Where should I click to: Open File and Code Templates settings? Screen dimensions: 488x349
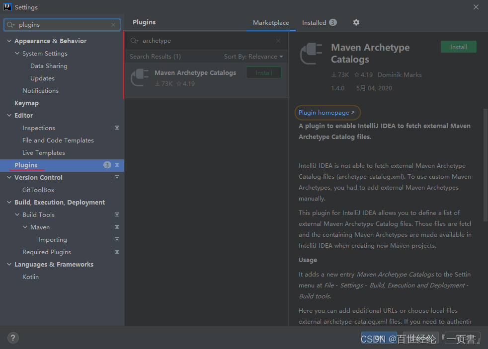[58, 140]
